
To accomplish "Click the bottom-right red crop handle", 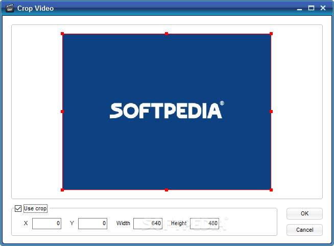I will (271, 190).
